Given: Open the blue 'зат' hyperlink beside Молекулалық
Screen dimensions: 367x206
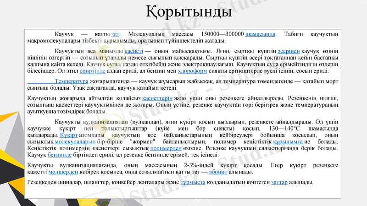Looking at the screenshot, I should coord(115,34).
